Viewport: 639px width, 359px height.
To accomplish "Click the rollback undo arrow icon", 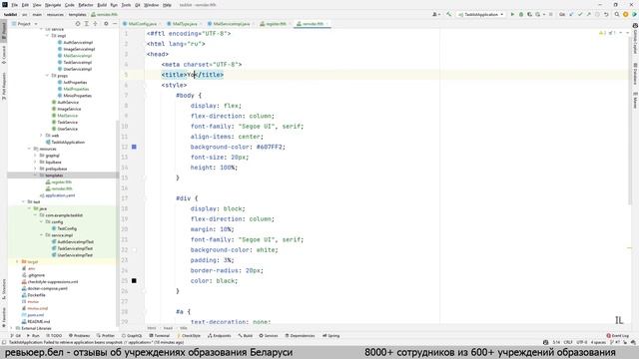I will point(606,14).
